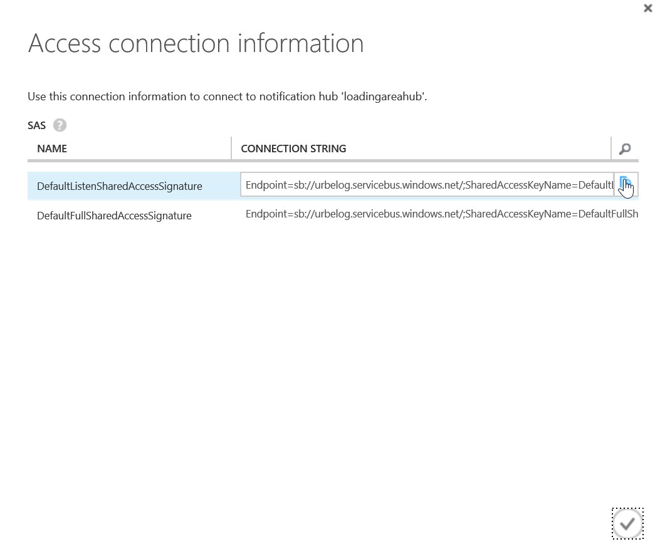The height and width of the screenshot is (549, 665).
Task: Click the divider between NAME and CONNECTION STRING headers
Action: [231, 149]
